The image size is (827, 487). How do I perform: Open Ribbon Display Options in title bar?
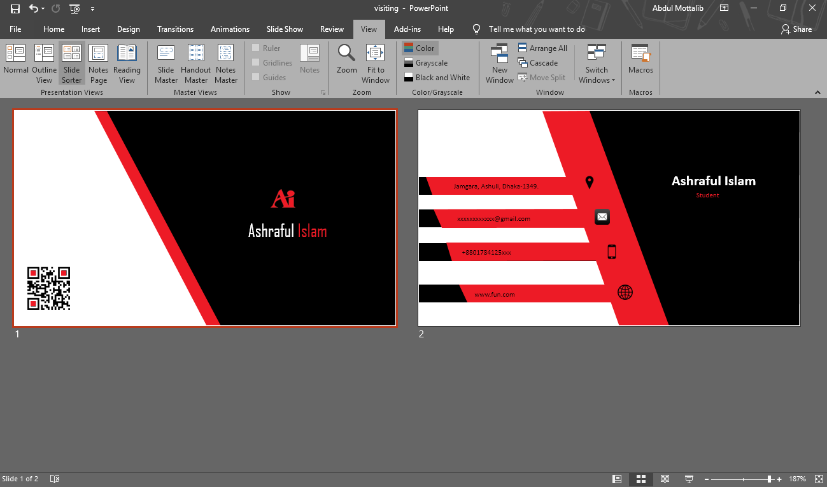pyautogui.click(x=724, y=8)
